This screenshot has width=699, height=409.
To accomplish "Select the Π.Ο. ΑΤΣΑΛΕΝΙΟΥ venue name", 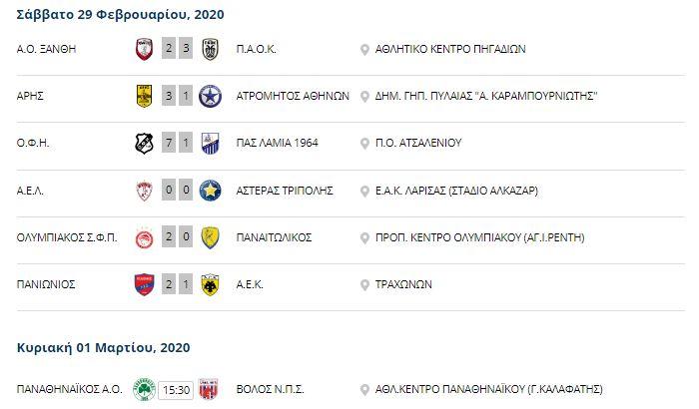I will [x=418, y=143].
